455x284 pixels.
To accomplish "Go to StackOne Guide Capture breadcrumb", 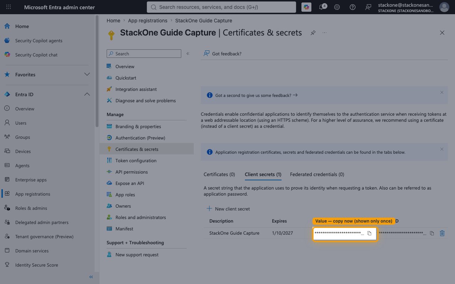I will pos(204,21).
